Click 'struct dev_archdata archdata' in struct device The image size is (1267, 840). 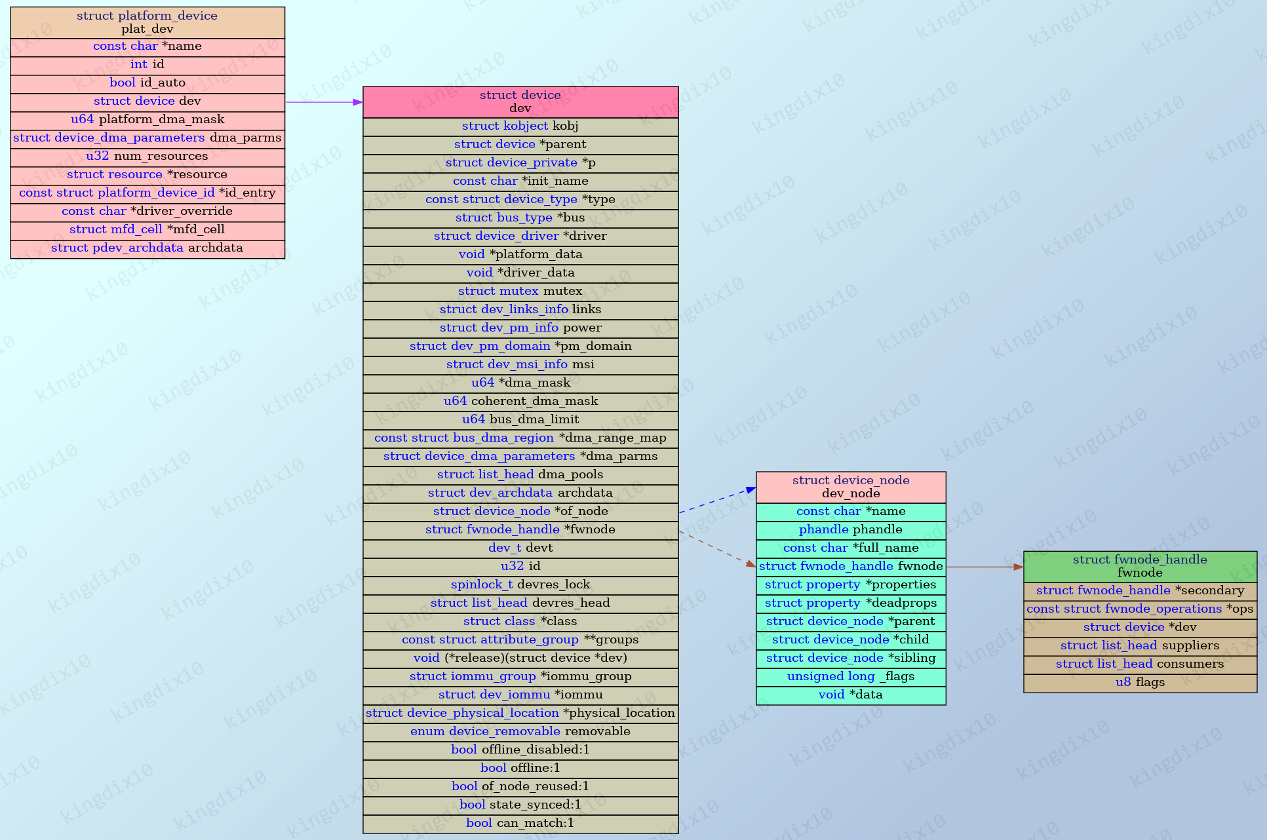click(520, 494)
